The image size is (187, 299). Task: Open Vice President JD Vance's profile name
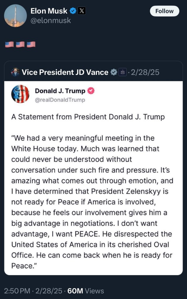65,72
